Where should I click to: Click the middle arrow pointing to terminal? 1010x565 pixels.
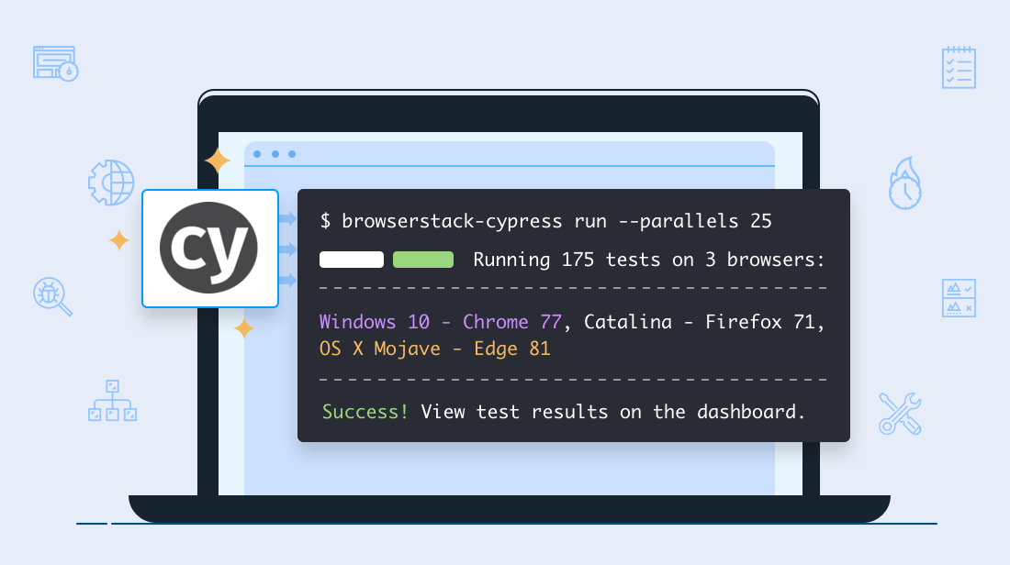click(287, 249)
